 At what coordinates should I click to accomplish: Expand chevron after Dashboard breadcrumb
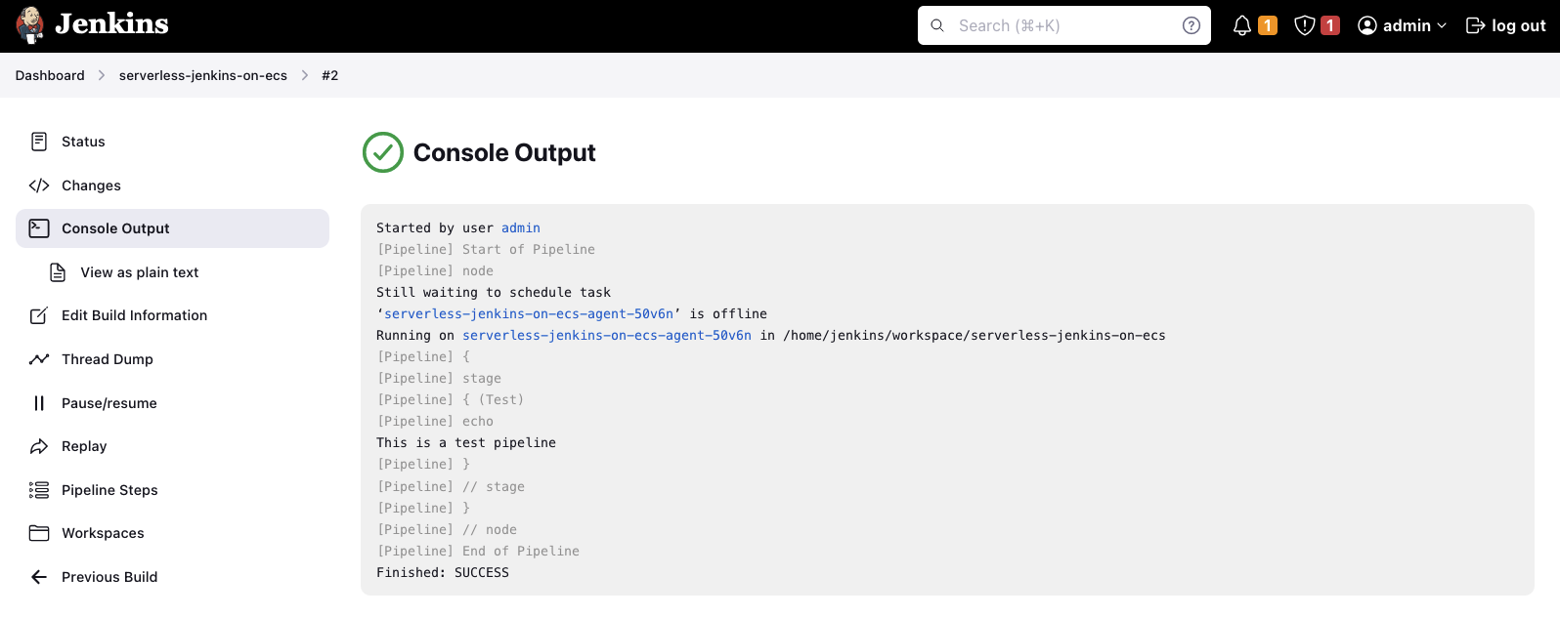click(x=102, y=75)
